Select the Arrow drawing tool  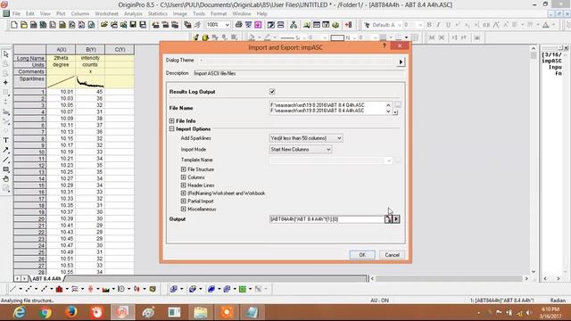[x=6, y=150]
